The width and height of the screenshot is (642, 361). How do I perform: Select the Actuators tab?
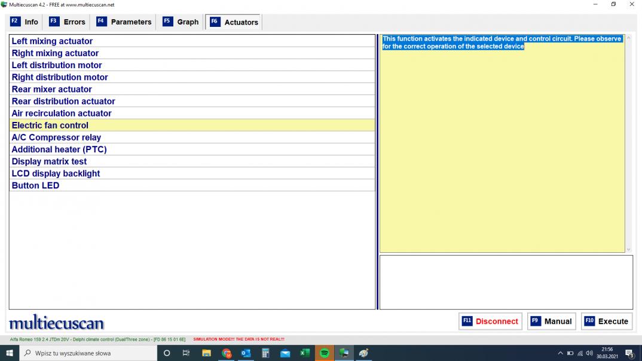click(x=234, y=22)
